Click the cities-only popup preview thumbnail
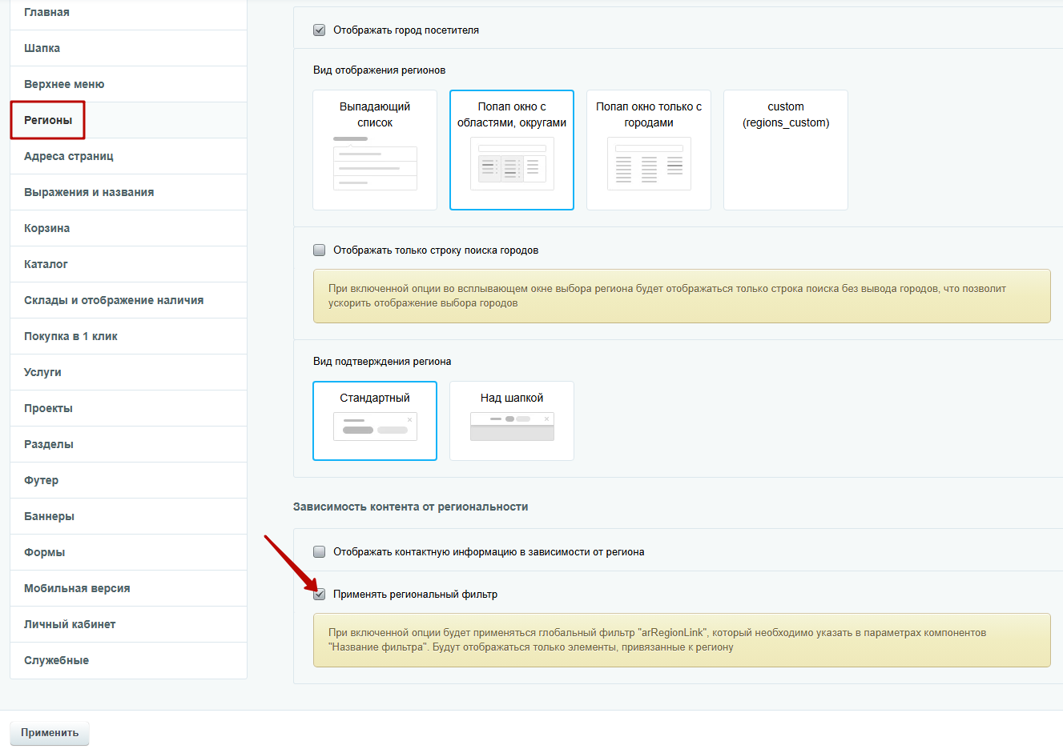Image resolution: width=1063 pixels, height=753 pixels. point(649,163)
